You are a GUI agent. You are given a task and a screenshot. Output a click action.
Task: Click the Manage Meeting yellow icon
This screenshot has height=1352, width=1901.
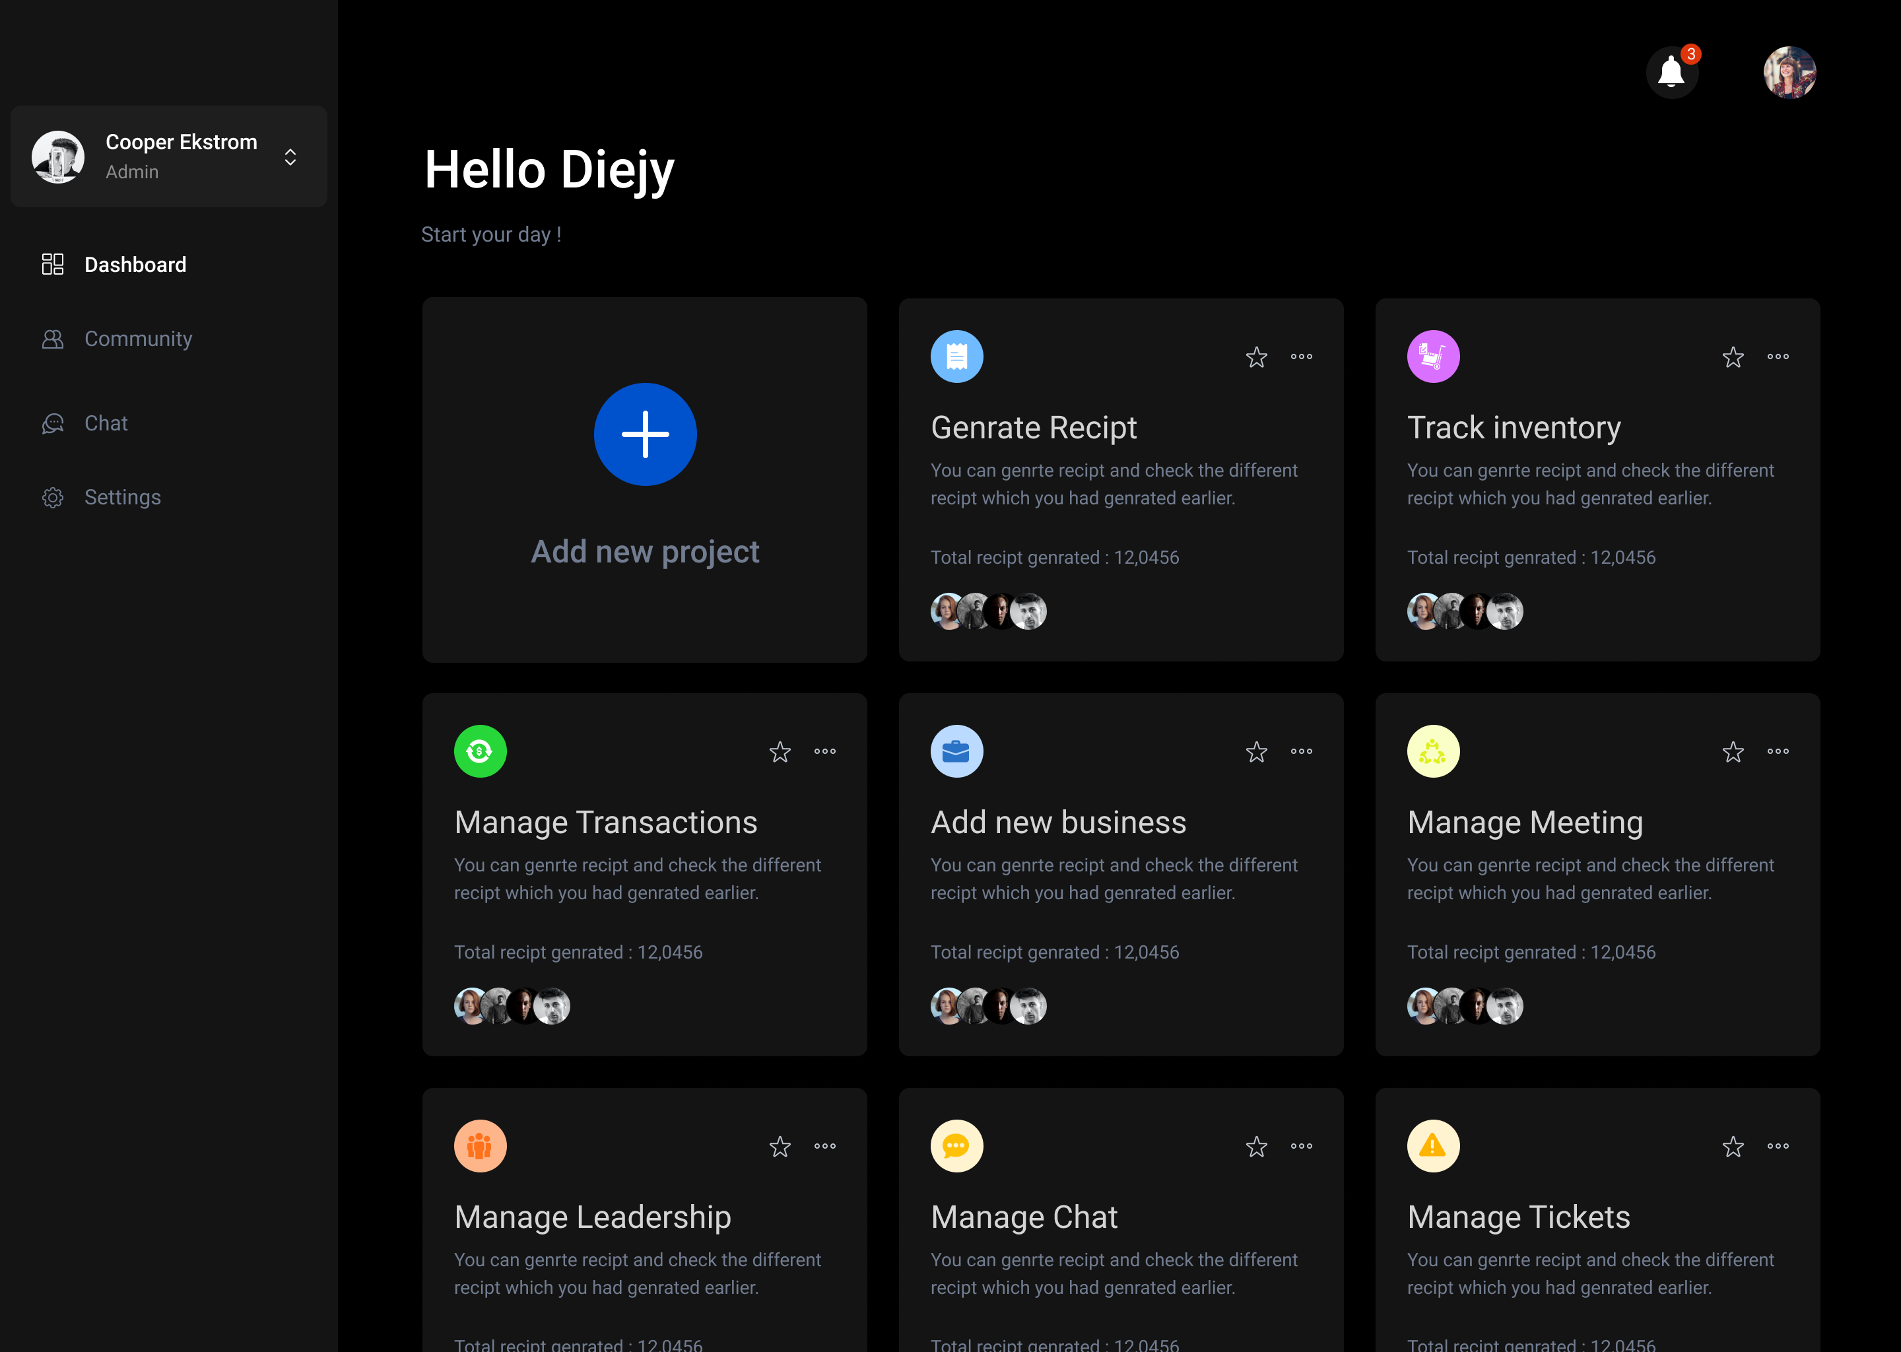(1433, 751)
